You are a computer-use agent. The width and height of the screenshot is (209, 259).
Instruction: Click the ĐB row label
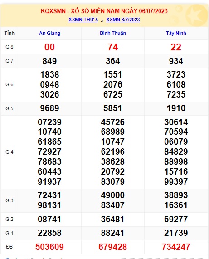click(x=10, y=247)
